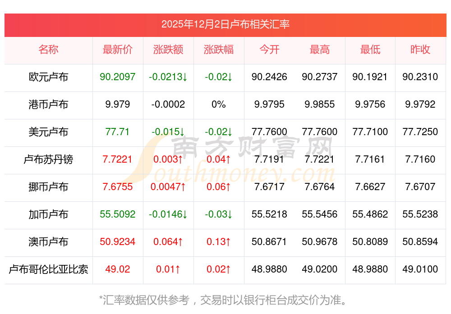Select opening value 7.7191
The width and height of the screenshot is (451, 314).
(269, 159)
